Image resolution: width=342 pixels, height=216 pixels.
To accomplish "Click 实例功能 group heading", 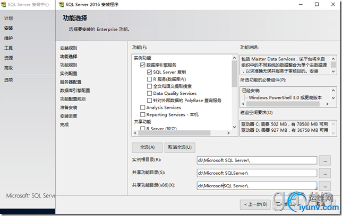I will [x=142, y=58].
